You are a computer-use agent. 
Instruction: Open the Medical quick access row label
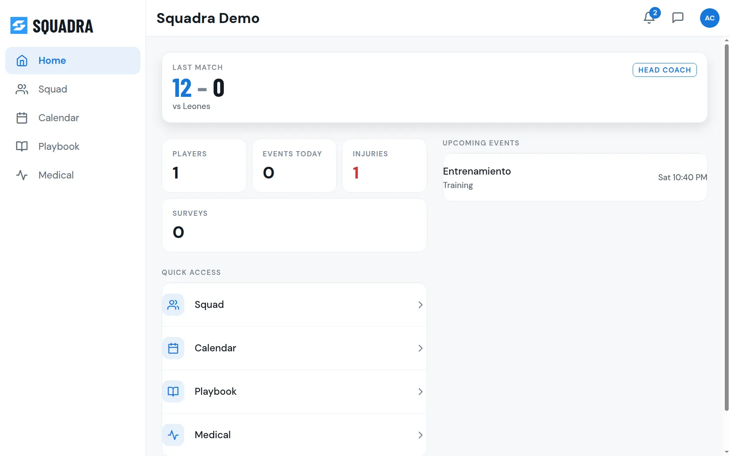pos(212,435)
